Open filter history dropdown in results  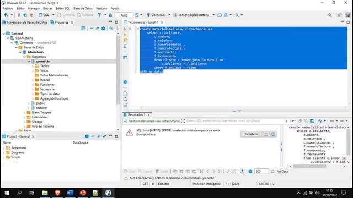click(x=293, y=121)
